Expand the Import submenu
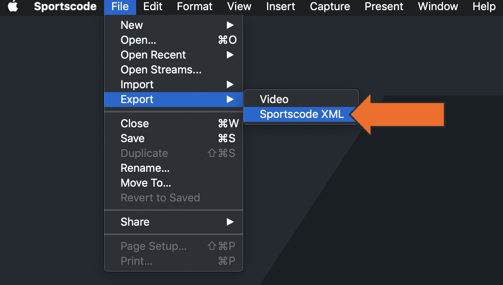503x285 pixels. pos(137,84)
